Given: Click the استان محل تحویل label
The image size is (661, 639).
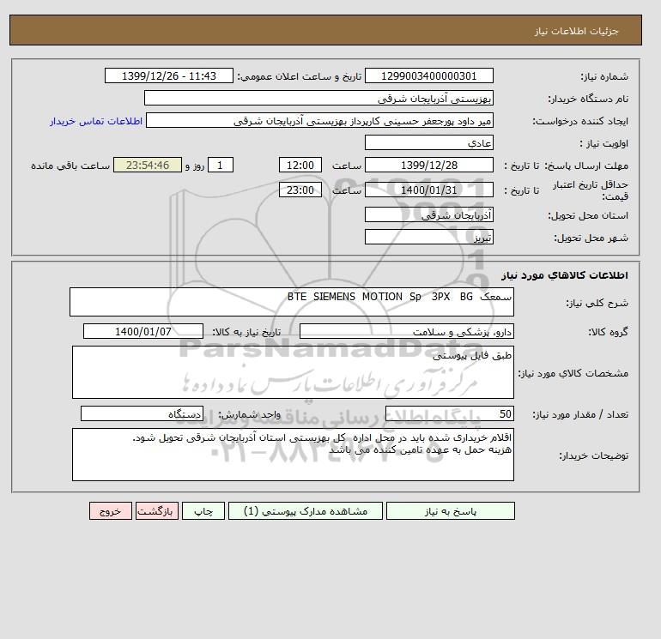Looking at the screenshot, I should [x=588, y=215].
